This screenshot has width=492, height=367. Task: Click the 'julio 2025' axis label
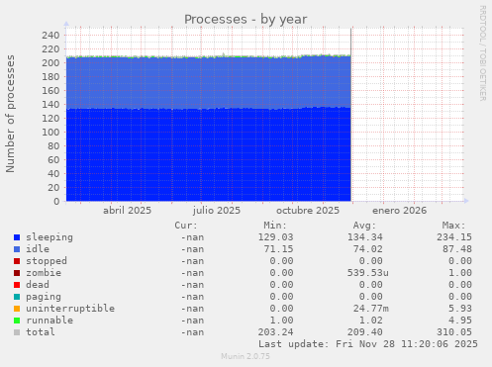(217, 211)
